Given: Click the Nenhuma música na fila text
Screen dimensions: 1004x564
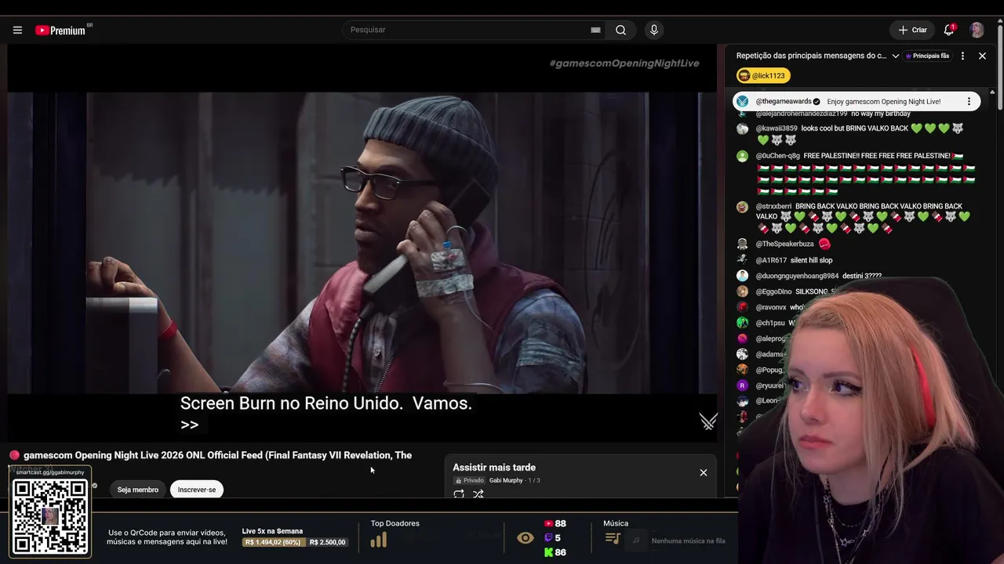Looking at the screenshot, I should point(688,540).
